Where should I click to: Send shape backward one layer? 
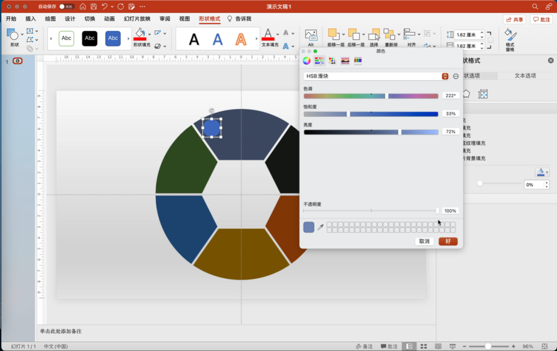354,34
